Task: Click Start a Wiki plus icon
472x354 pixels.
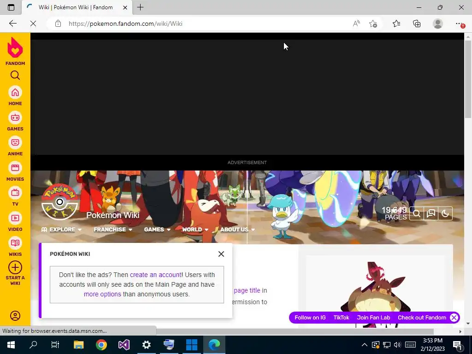Action: pos(15,267)
